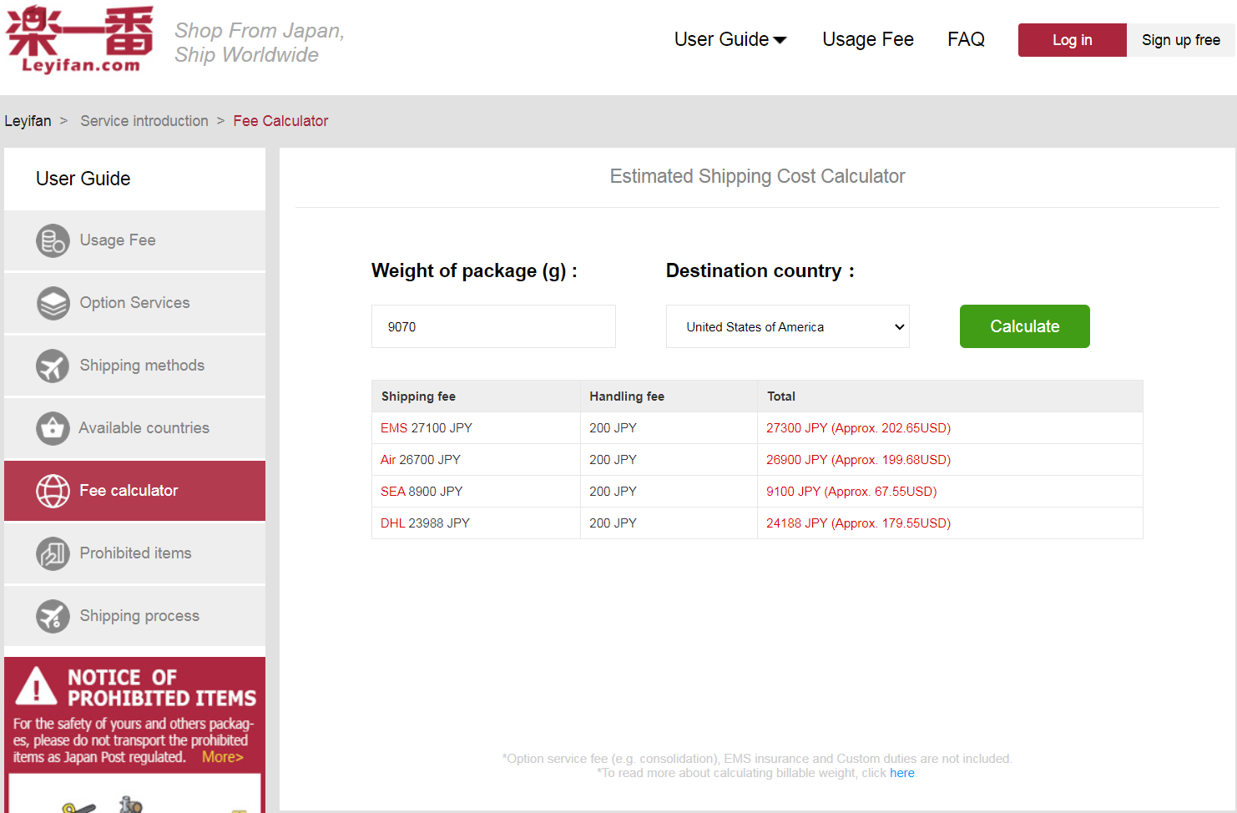The image size is (1237, 813).
Task: Click the Weight of package input field
Action: (492, 326)
